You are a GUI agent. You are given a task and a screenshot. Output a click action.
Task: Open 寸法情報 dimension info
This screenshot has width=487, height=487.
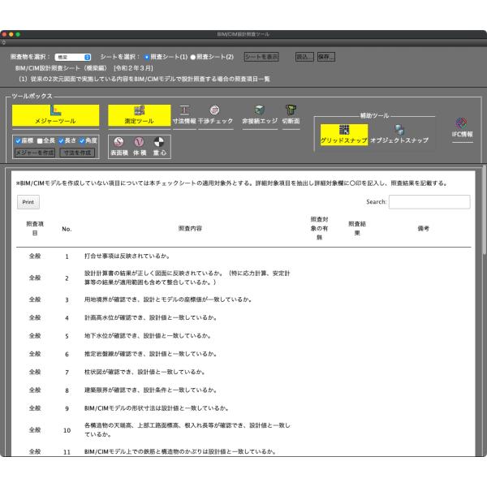click(x=185, y=114)
